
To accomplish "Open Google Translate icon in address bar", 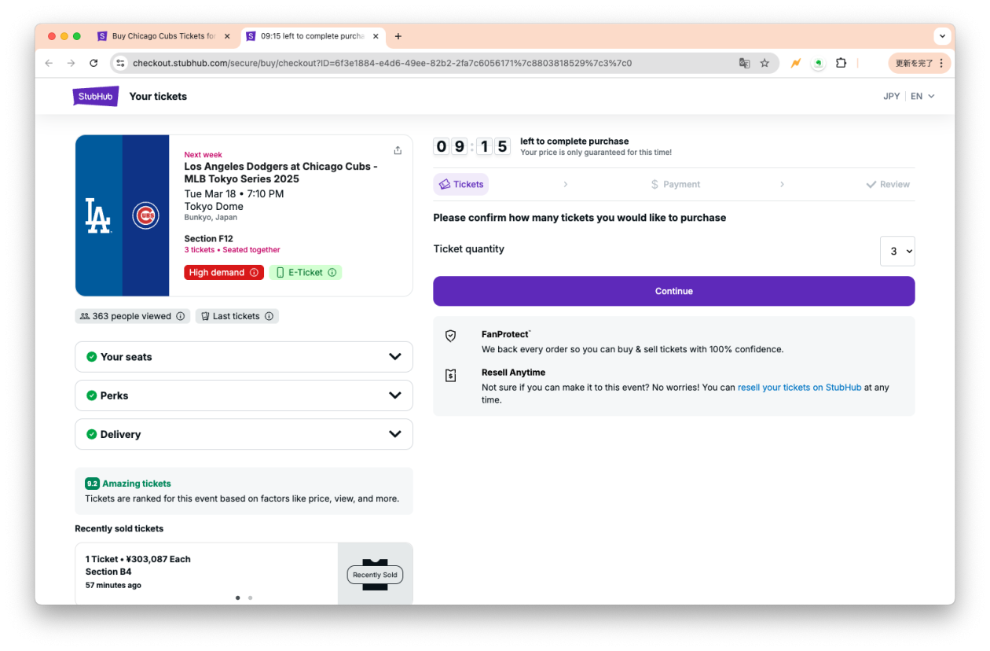I will click(x=744, y=63).
